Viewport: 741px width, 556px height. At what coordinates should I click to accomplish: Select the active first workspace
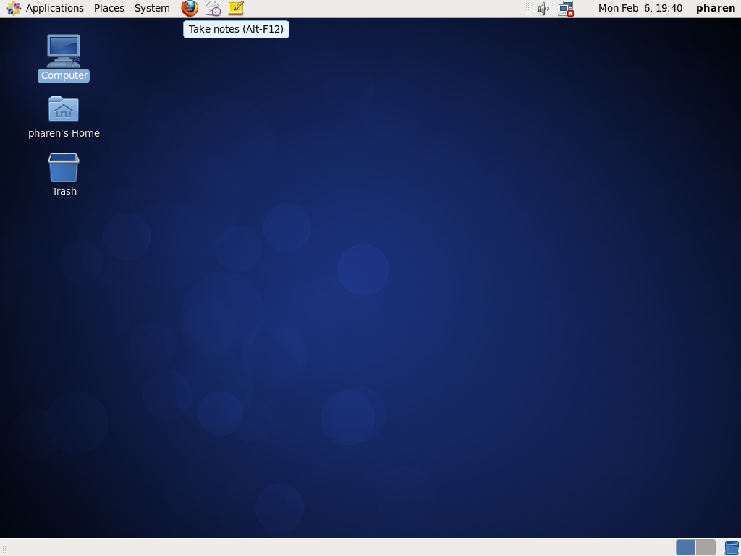[x=686, y=547]
